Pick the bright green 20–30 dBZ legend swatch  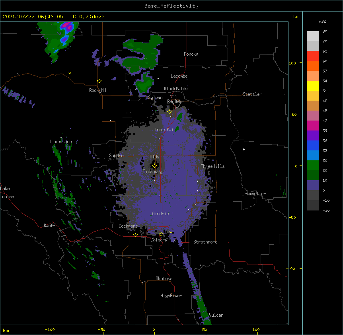[313, 166]
